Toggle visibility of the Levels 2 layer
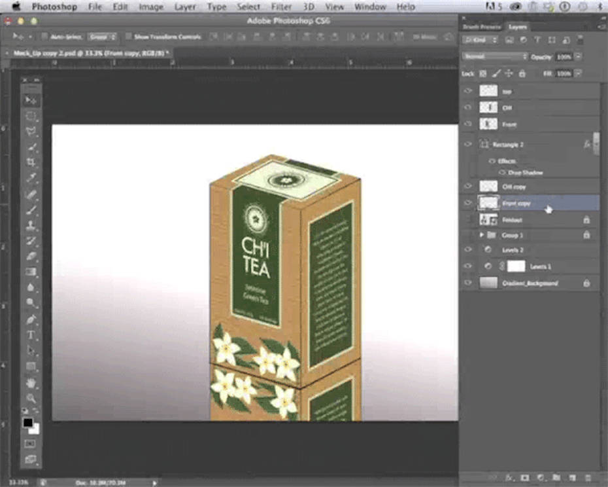Image resolution: width=608 pixels, height=487 pixels. 467,250
